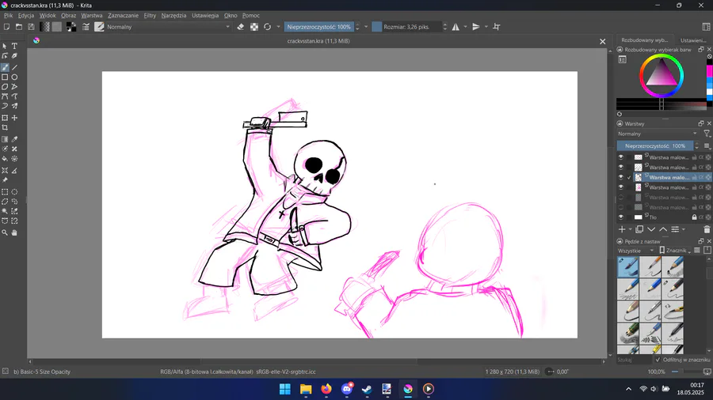
Task: Select the Rectangle shape tool
Action: coord(5,77)
